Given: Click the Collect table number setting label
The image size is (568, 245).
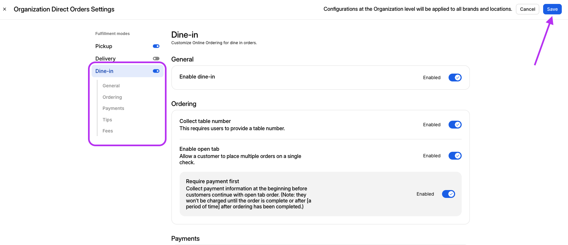Looking at the screenshot, I should [205, 121].
